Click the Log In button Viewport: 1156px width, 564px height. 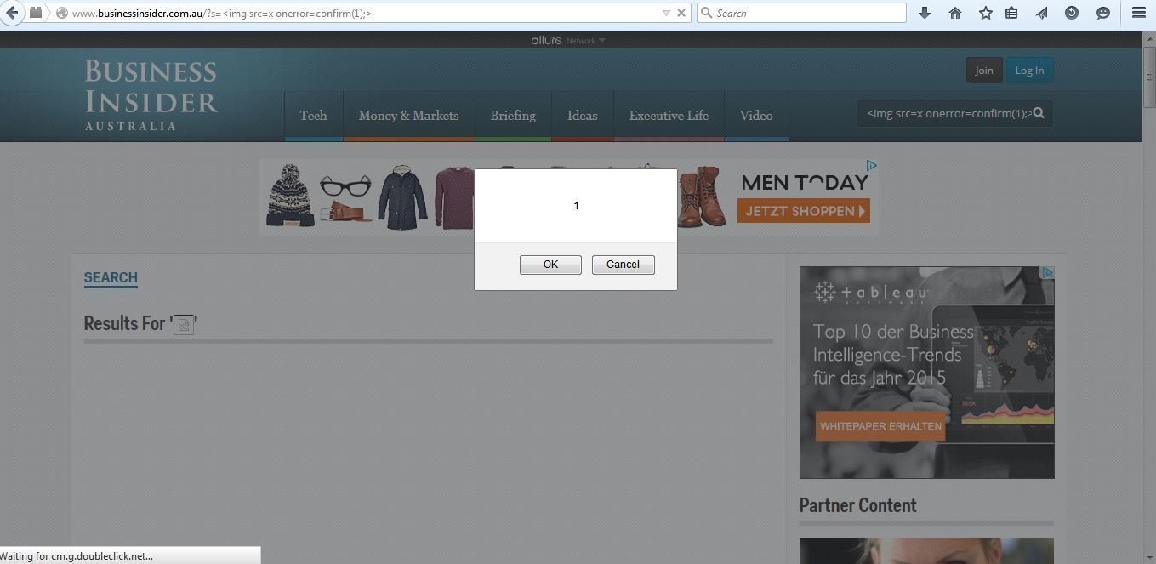pos(1029,70)
